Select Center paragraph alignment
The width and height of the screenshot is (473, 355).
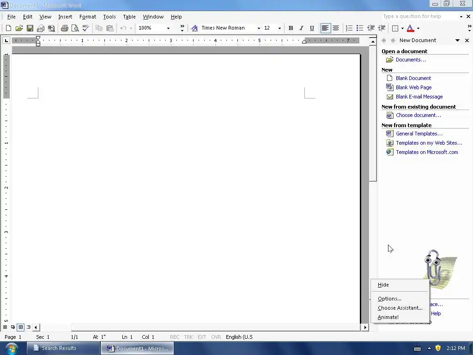(336, 28)
